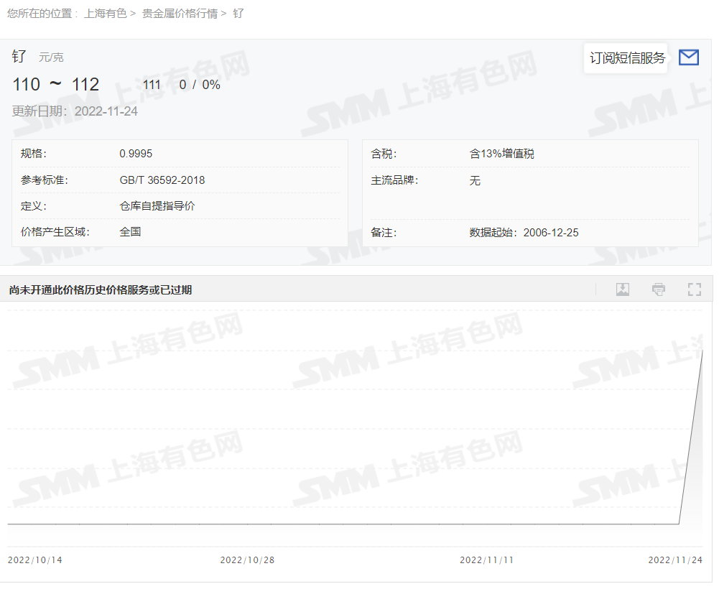
Task: Click the 钌 breadcrumb item
Action: (238, 13)
